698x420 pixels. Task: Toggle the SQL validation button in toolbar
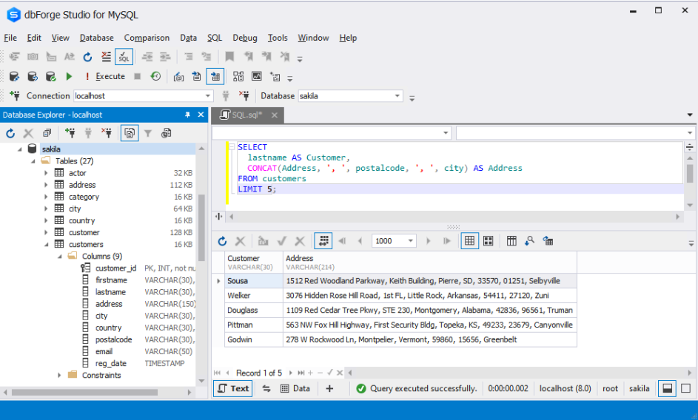coord(124,57)
